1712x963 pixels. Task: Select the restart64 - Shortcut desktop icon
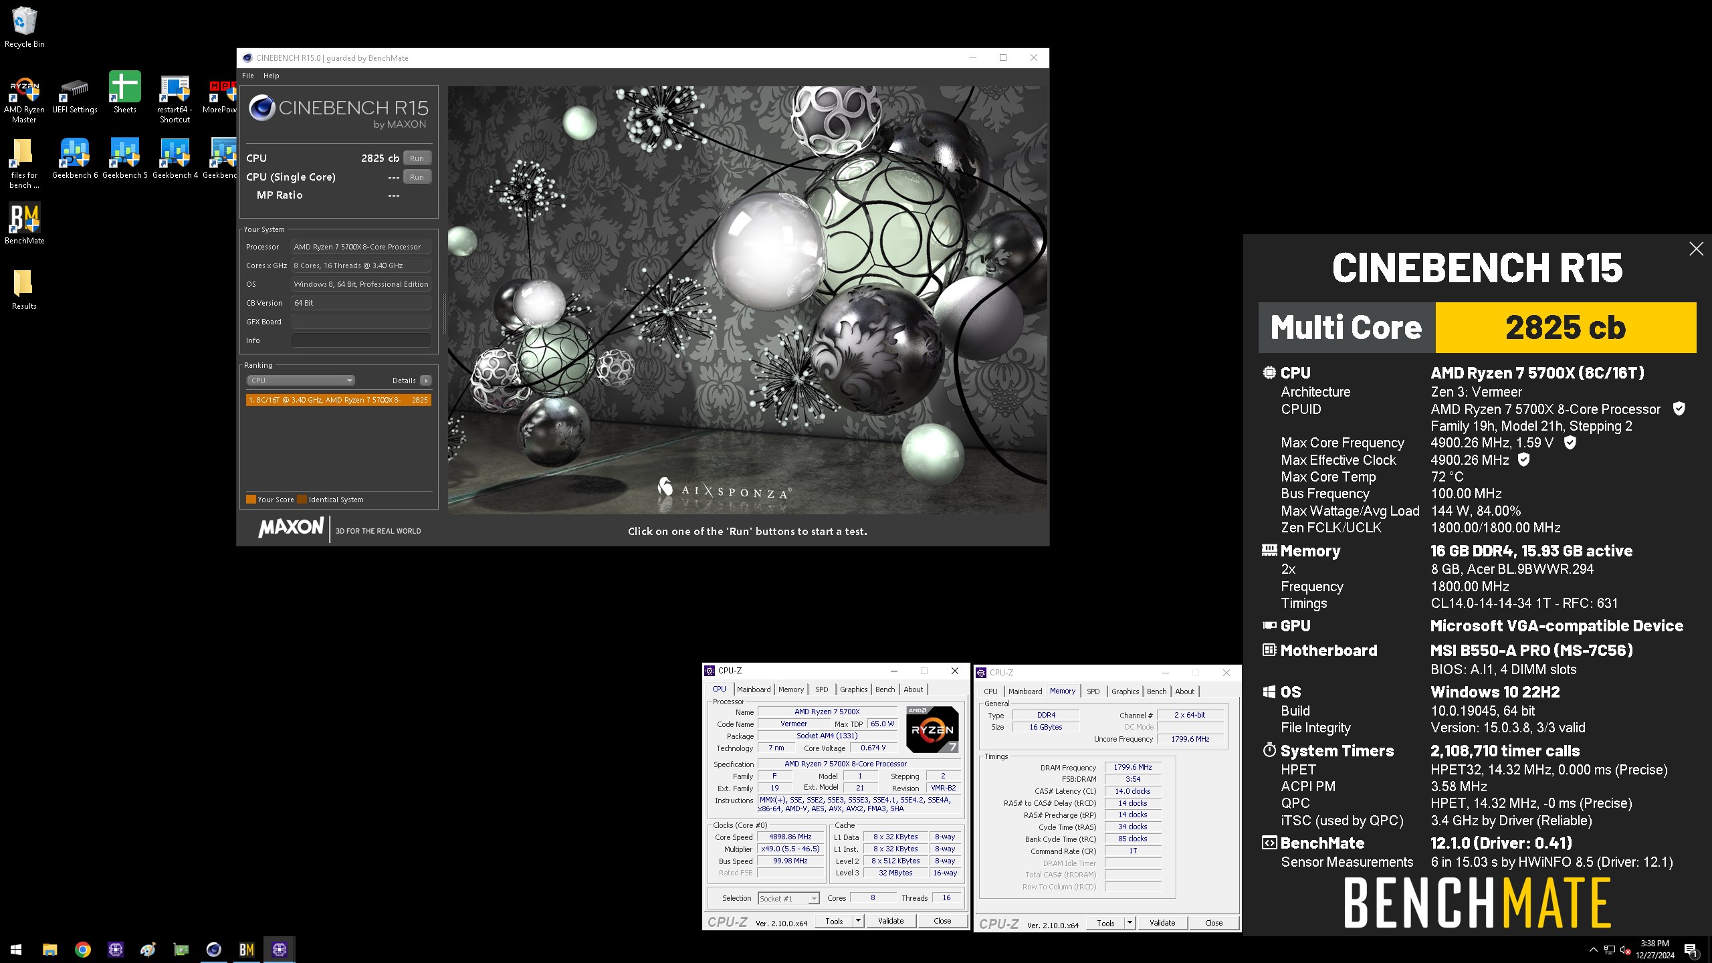[x=175, y=100]
